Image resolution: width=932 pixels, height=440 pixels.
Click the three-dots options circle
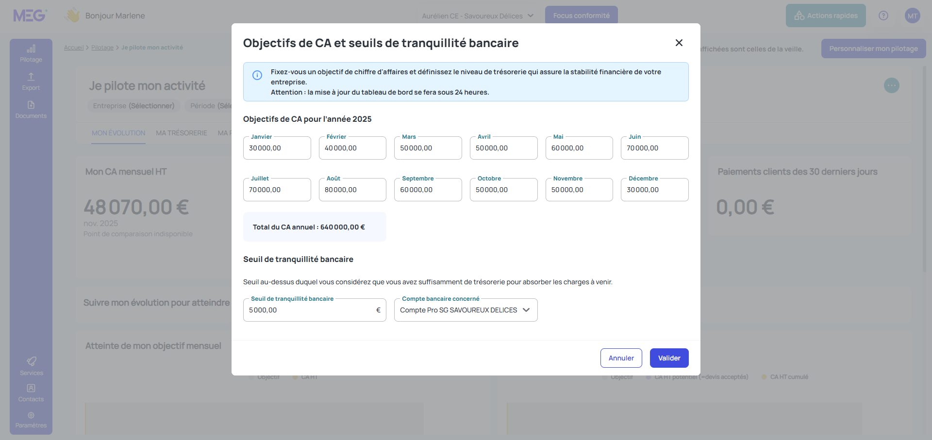coord(892,85)
